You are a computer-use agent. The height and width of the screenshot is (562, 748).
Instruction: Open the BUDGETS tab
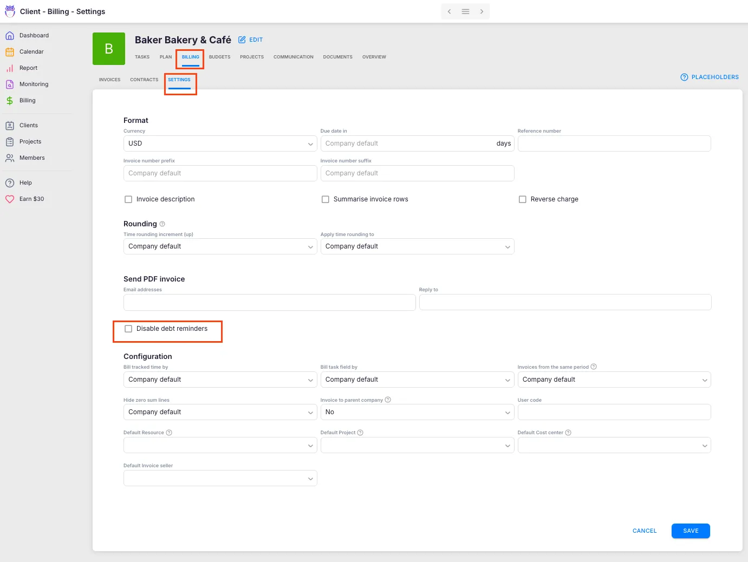point(219,57)
